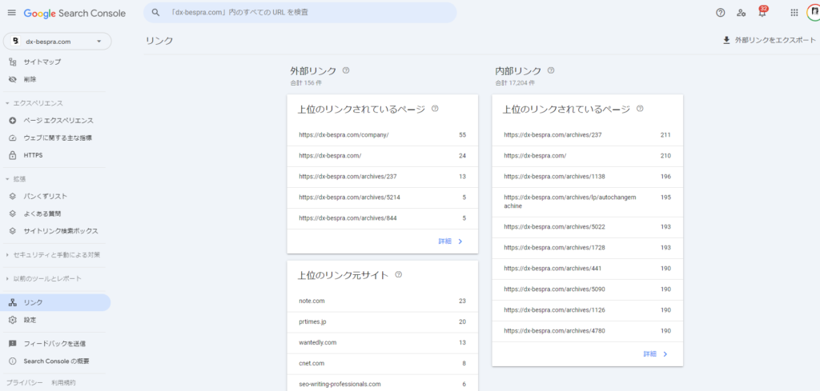Screen dimensions: 820x391
Task: Click the フィードバックを送信 feedback icon
Action: tap(13, 344)
